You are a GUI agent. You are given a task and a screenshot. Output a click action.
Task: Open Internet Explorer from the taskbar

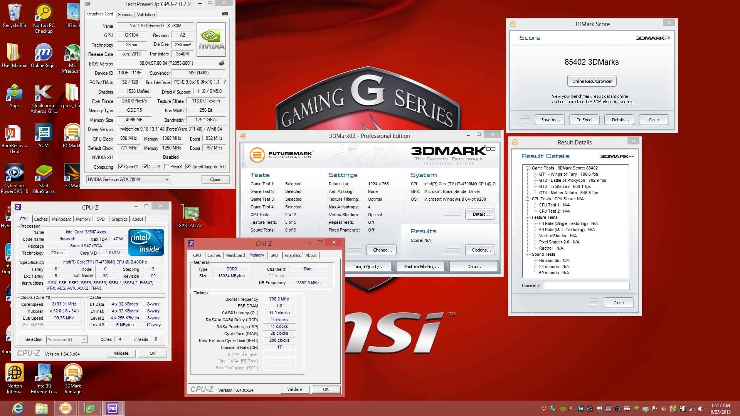(17, 408)
